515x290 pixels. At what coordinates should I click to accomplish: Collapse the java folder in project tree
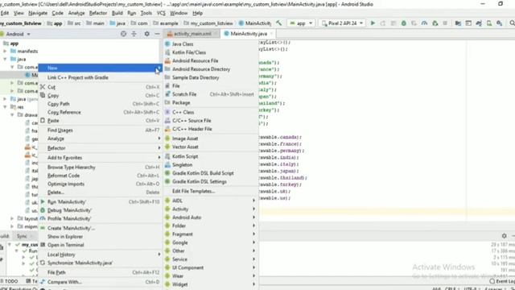pyautogui.click(x=6, y=59)
